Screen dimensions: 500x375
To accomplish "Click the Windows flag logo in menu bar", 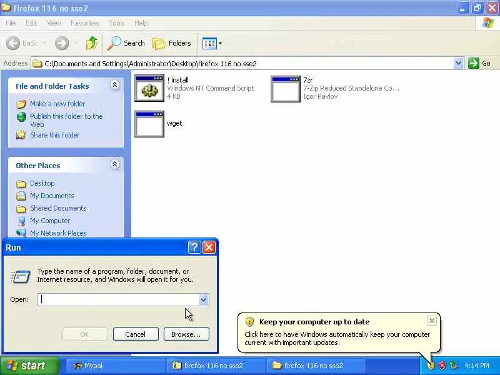I will 487,23.
